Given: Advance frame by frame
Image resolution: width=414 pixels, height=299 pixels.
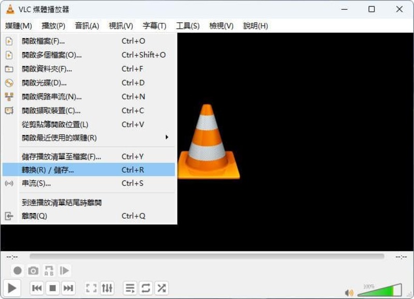Looking at the screenshot, I should tap(64, 270).
